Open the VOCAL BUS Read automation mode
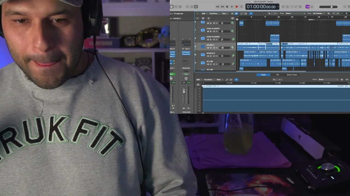This screenshot has width=350, height=196. pyautogui.click(x=186, y=74)
